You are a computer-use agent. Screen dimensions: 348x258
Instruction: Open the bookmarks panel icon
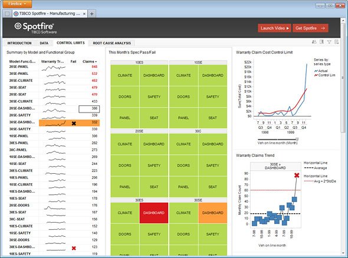pyautogui.click(x=321, y=42)
